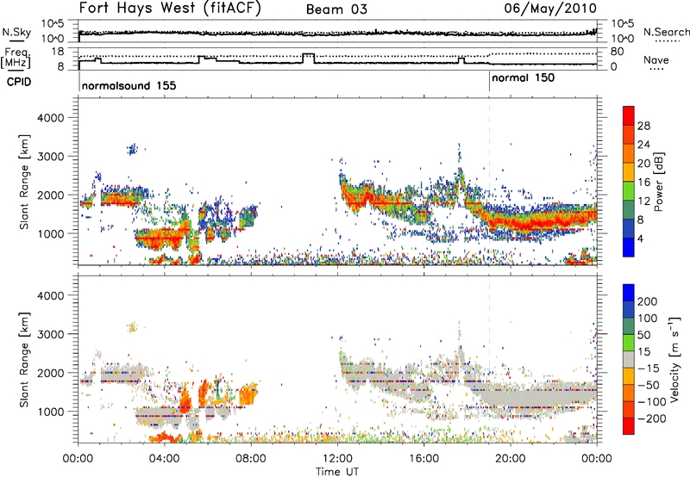
Task: Select the "Freq. [MHz]" axis label
Action: click(16, 58)
